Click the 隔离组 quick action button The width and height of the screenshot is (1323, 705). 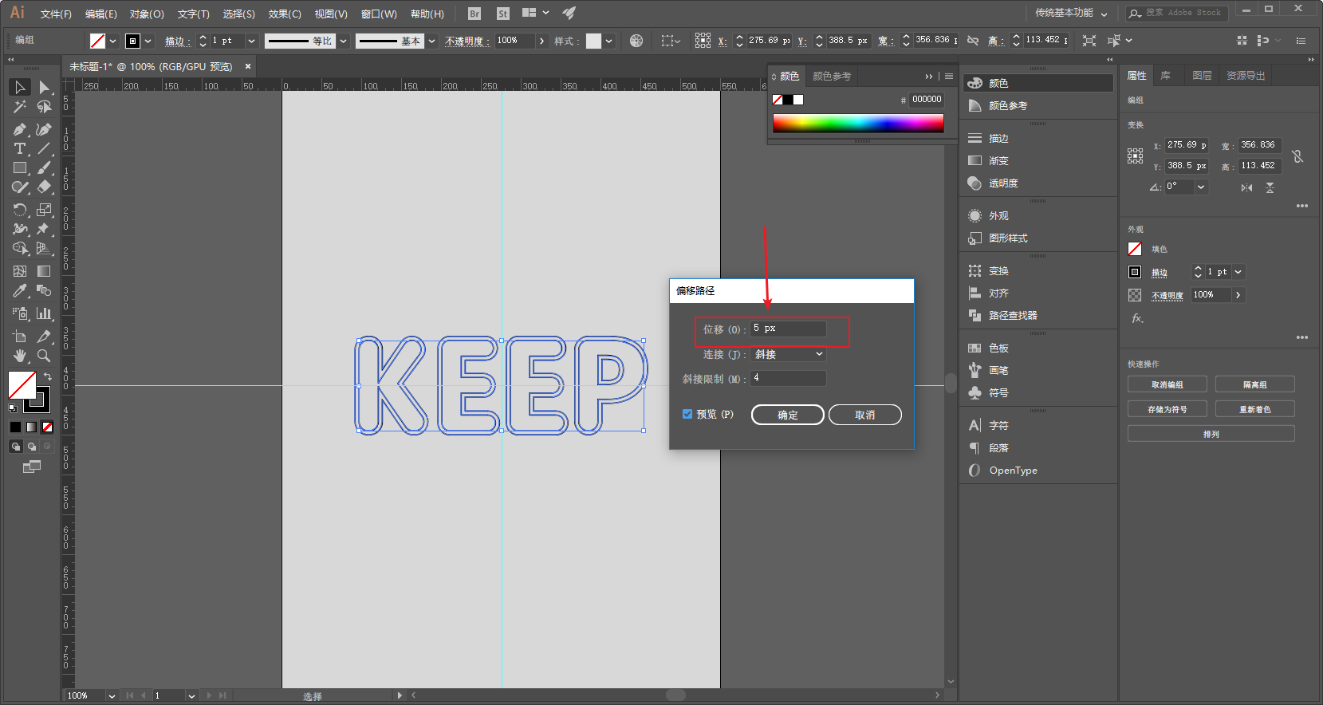tap(1255, 384)
